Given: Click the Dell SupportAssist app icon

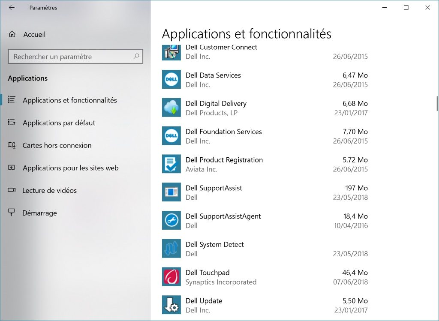Looking at the screenshot, I should (171, 192).
